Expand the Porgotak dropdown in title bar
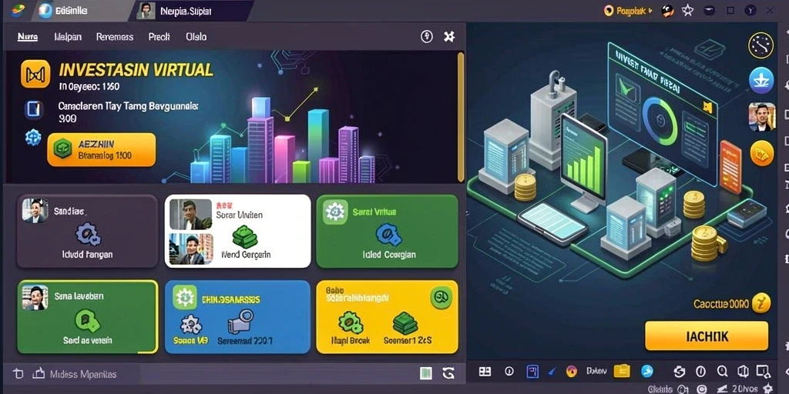This screenshot has height=394, width=789. 627,10
